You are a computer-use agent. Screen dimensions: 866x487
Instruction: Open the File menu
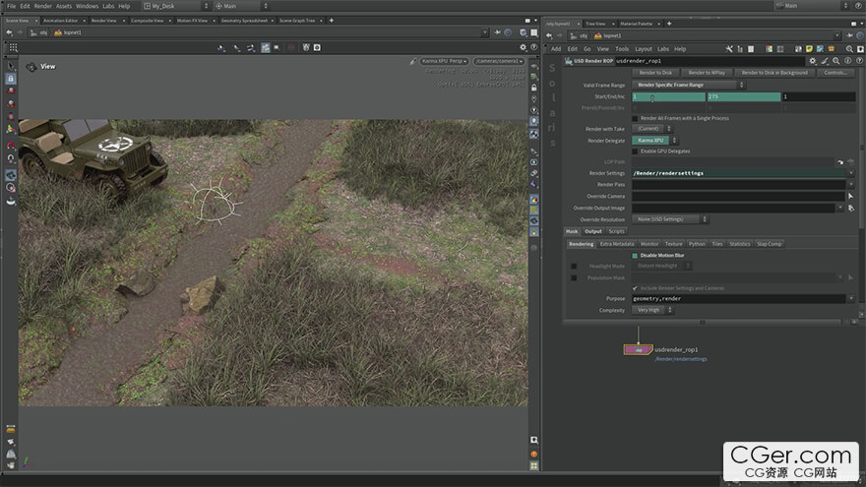coord(11,6)
